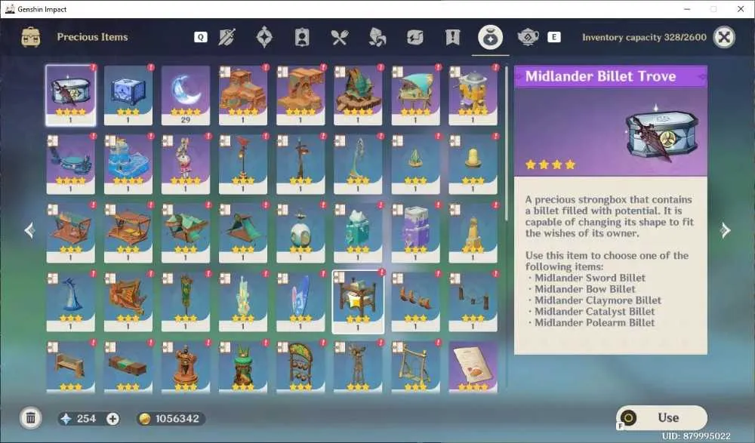Click the Midlander Billet Trove chest preview image

(x=661, y=132)
